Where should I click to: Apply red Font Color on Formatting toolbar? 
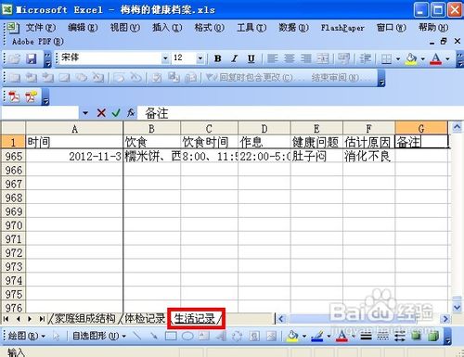click(436, 58)
